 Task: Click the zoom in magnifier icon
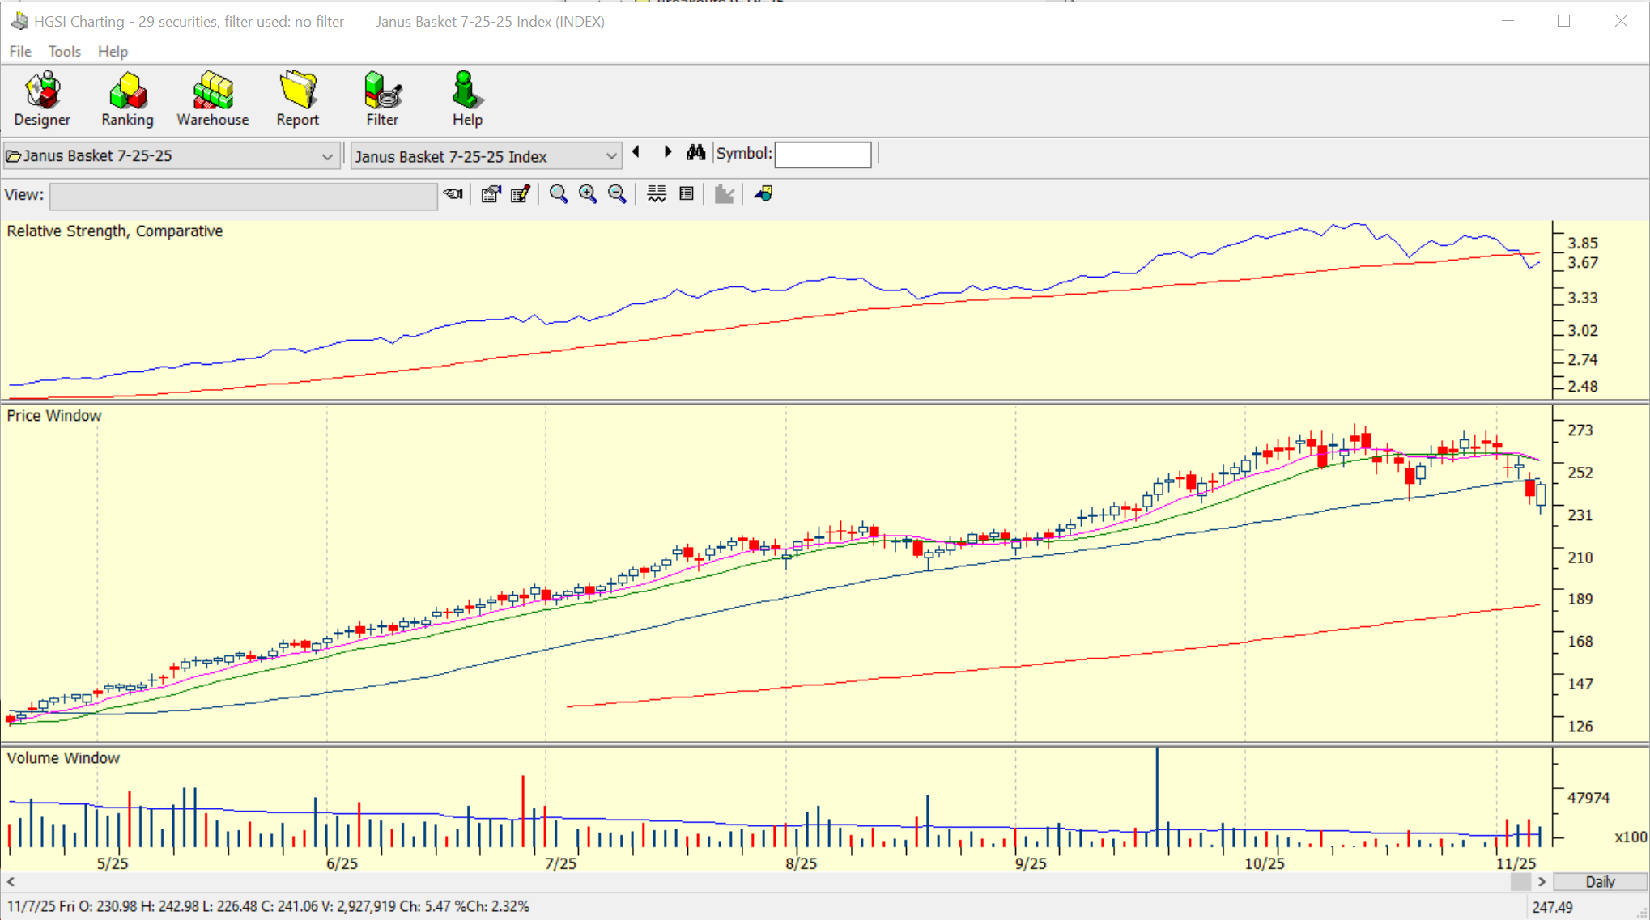point(588,194)
